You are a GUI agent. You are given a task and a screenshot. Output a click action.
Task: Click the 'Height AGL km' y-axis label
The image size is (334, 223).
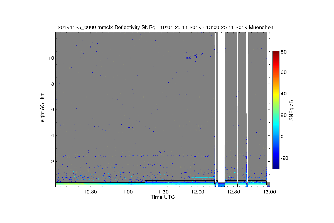point(42,109)
